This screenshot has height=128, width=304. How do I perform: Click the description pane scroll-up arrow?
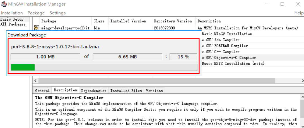[x=302, y=97]
